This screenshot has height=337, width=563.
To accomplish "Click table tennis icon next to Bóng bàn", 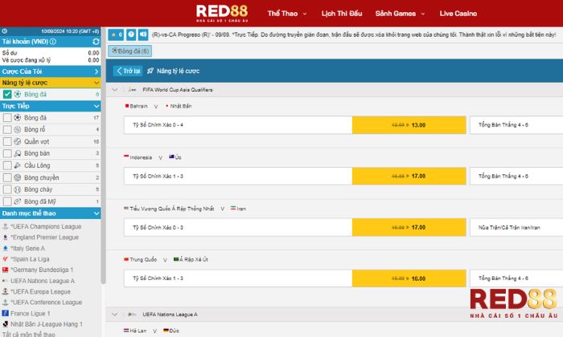I will click(17, 153).
